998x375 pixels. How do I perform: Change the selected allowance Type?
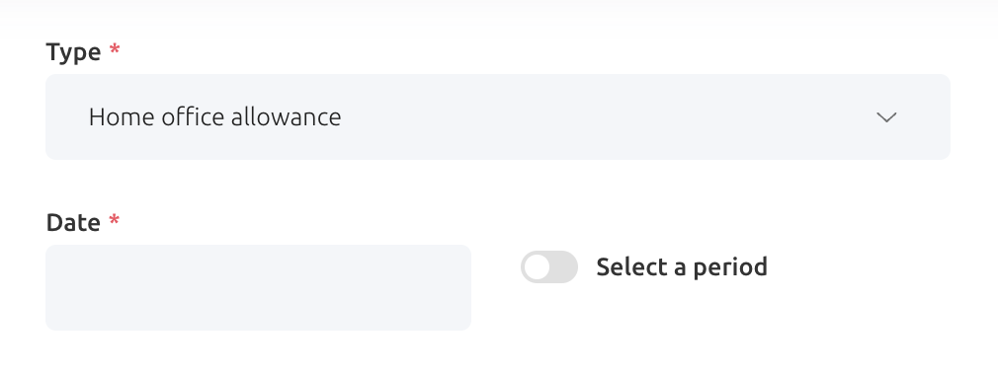point(498,117)
